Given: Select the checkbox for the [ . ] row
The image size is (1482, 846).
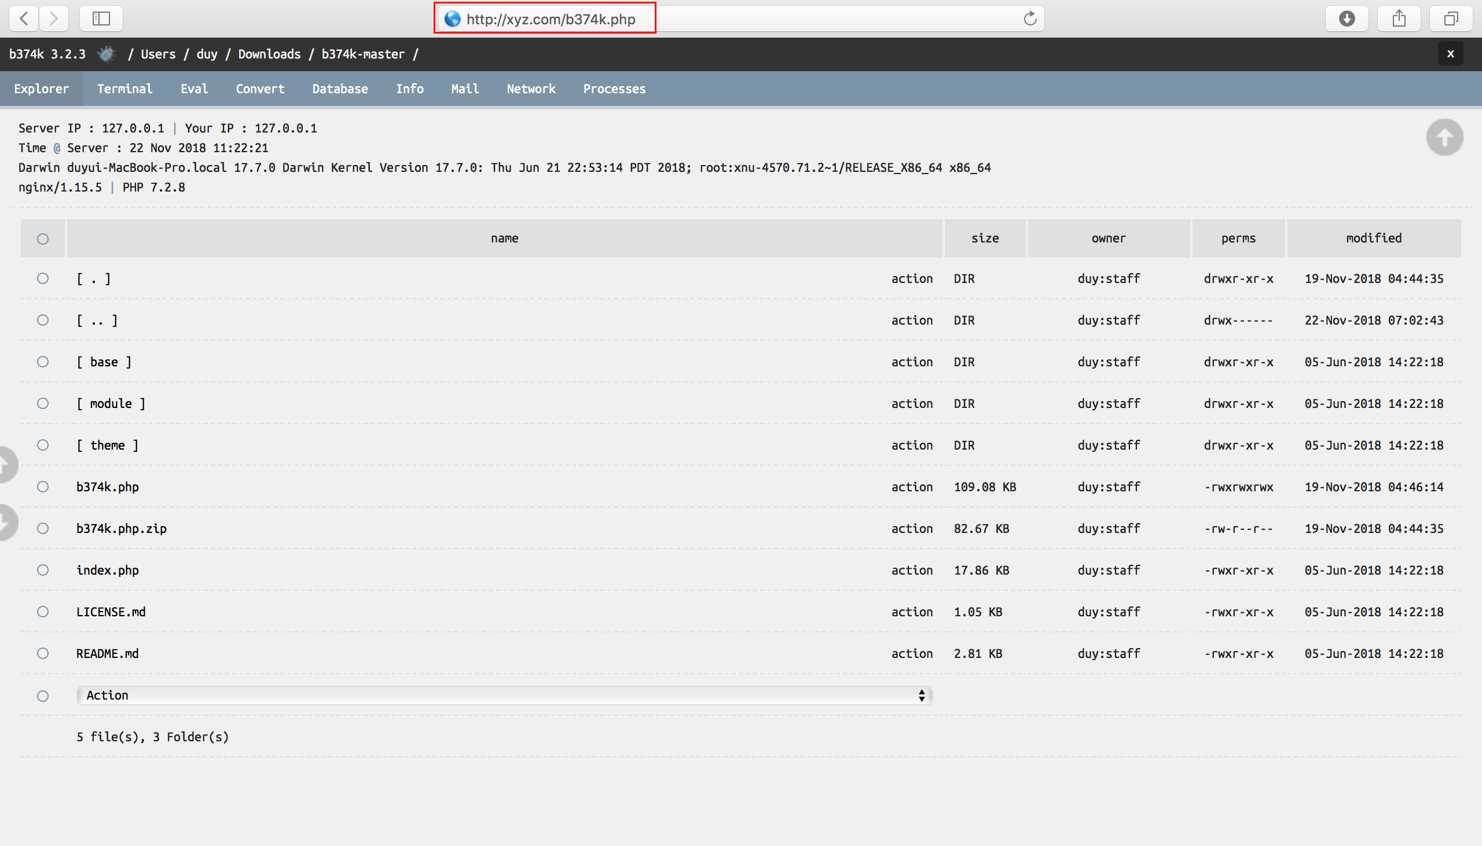Looking at the screenshot, I should coord(43,278).
